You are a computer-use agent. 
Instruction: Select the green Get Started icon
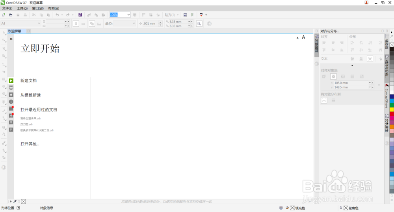tap(11, 81)
